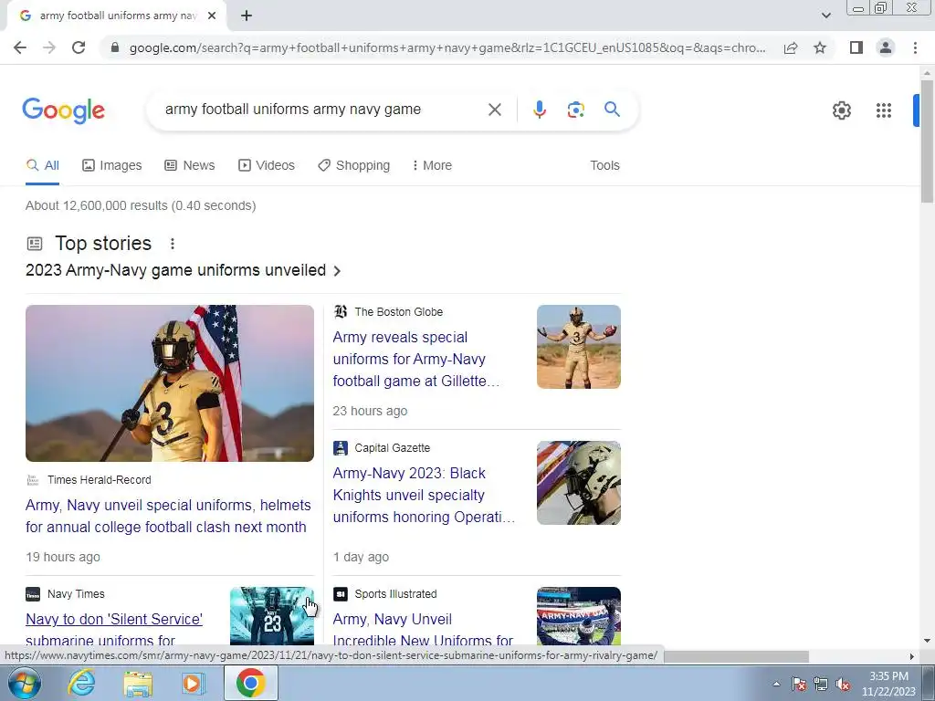This screenshot has width=935, height=701.
Task: Click the Capital Gazette source icon
Action: point(341,448)
